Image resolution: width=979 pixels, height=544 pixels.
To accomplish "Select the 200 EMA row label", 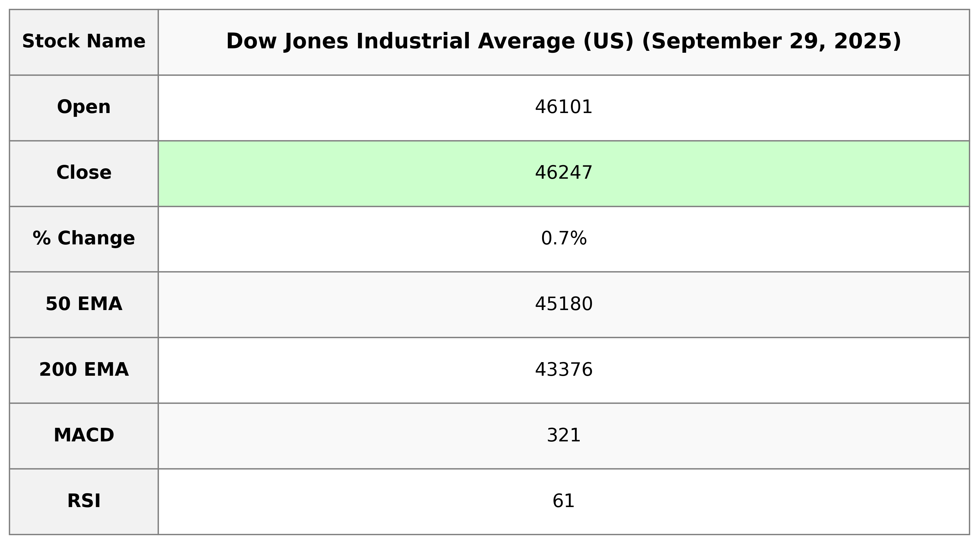I will pyautogui.click(x=84, y=370).
